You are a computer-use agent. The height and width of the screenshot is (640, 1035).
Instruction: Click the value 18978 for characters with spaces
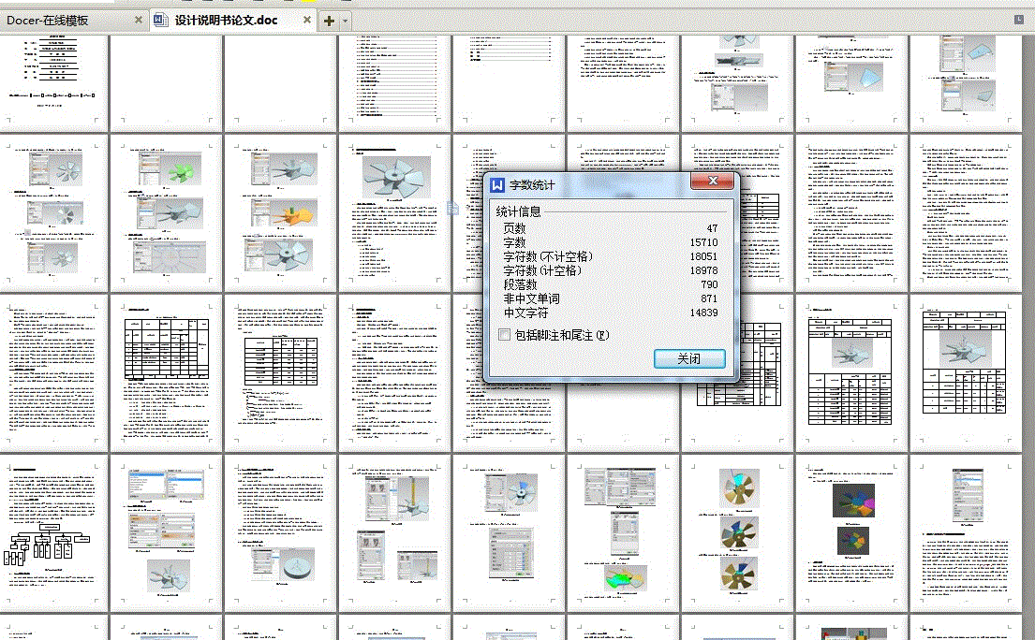(x=703, y=270)
